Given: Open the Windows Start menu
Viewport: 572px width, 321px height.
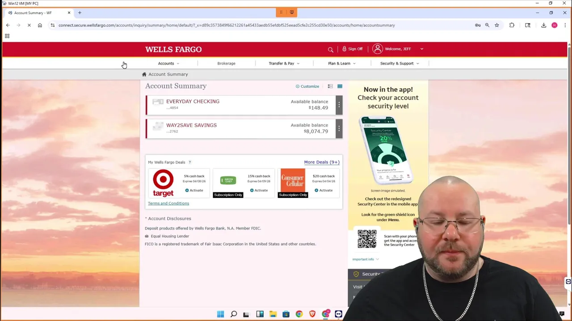Looking at the screenshot, I should [220, 314].
